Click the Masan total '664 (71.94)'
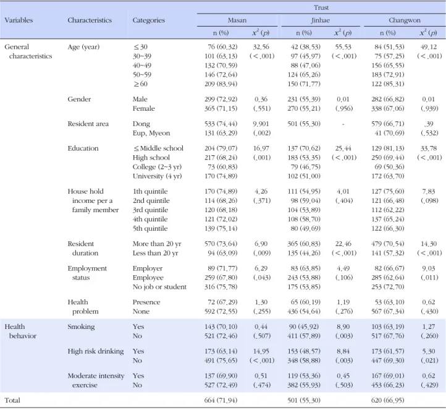This screenshot has height=410, width=446. (221, 400)
